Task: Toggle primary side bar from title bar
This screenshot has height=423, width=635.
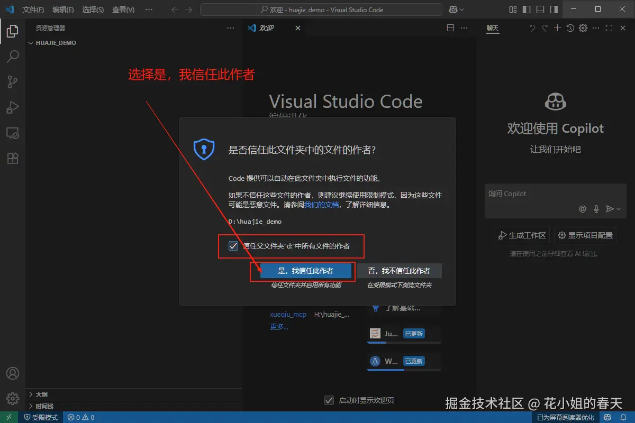Action: click(527, 10)
